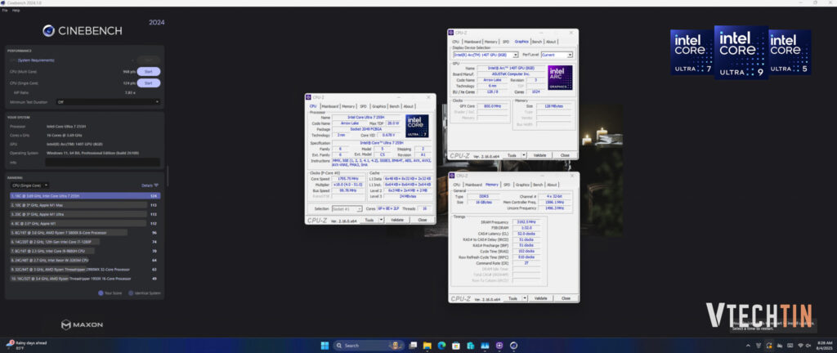The height and width of the screenshot is (353, 837).
Task: Open SPD tab in CPU-Z CPU window
Action: click(363, 106)
